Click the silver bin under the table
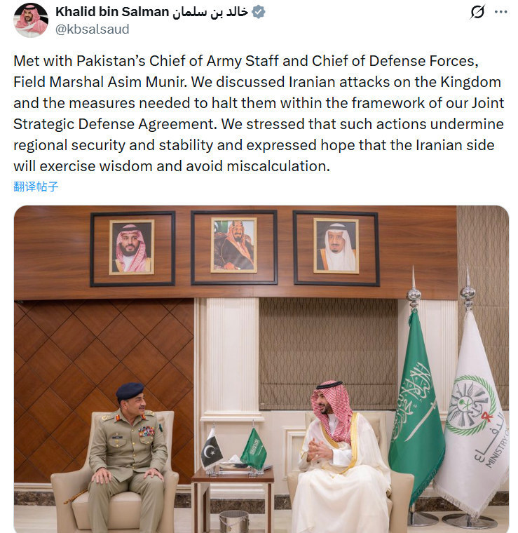This screenshot has width=518, height=533. (x=233, y=520)
